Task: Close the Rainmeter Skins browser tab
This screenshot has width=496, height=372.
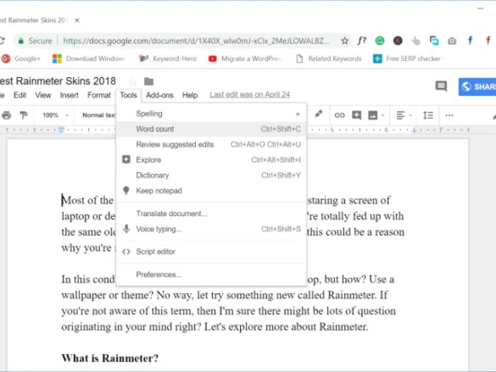Action: point(77,20)
